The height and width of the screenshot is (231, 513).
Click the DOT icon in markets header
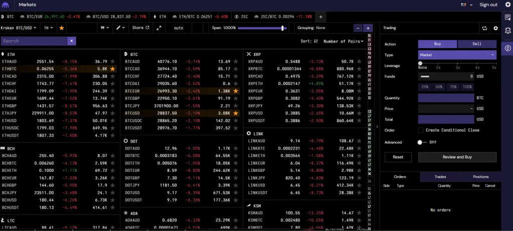(x=126, y=141)
